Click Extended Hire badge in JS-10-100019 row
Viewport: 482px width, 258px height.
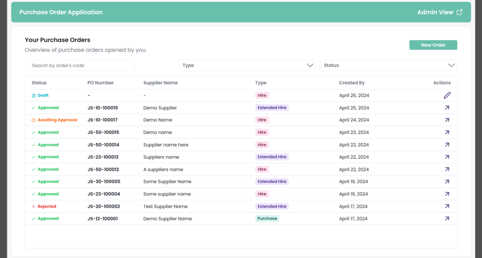click(272, 108)
